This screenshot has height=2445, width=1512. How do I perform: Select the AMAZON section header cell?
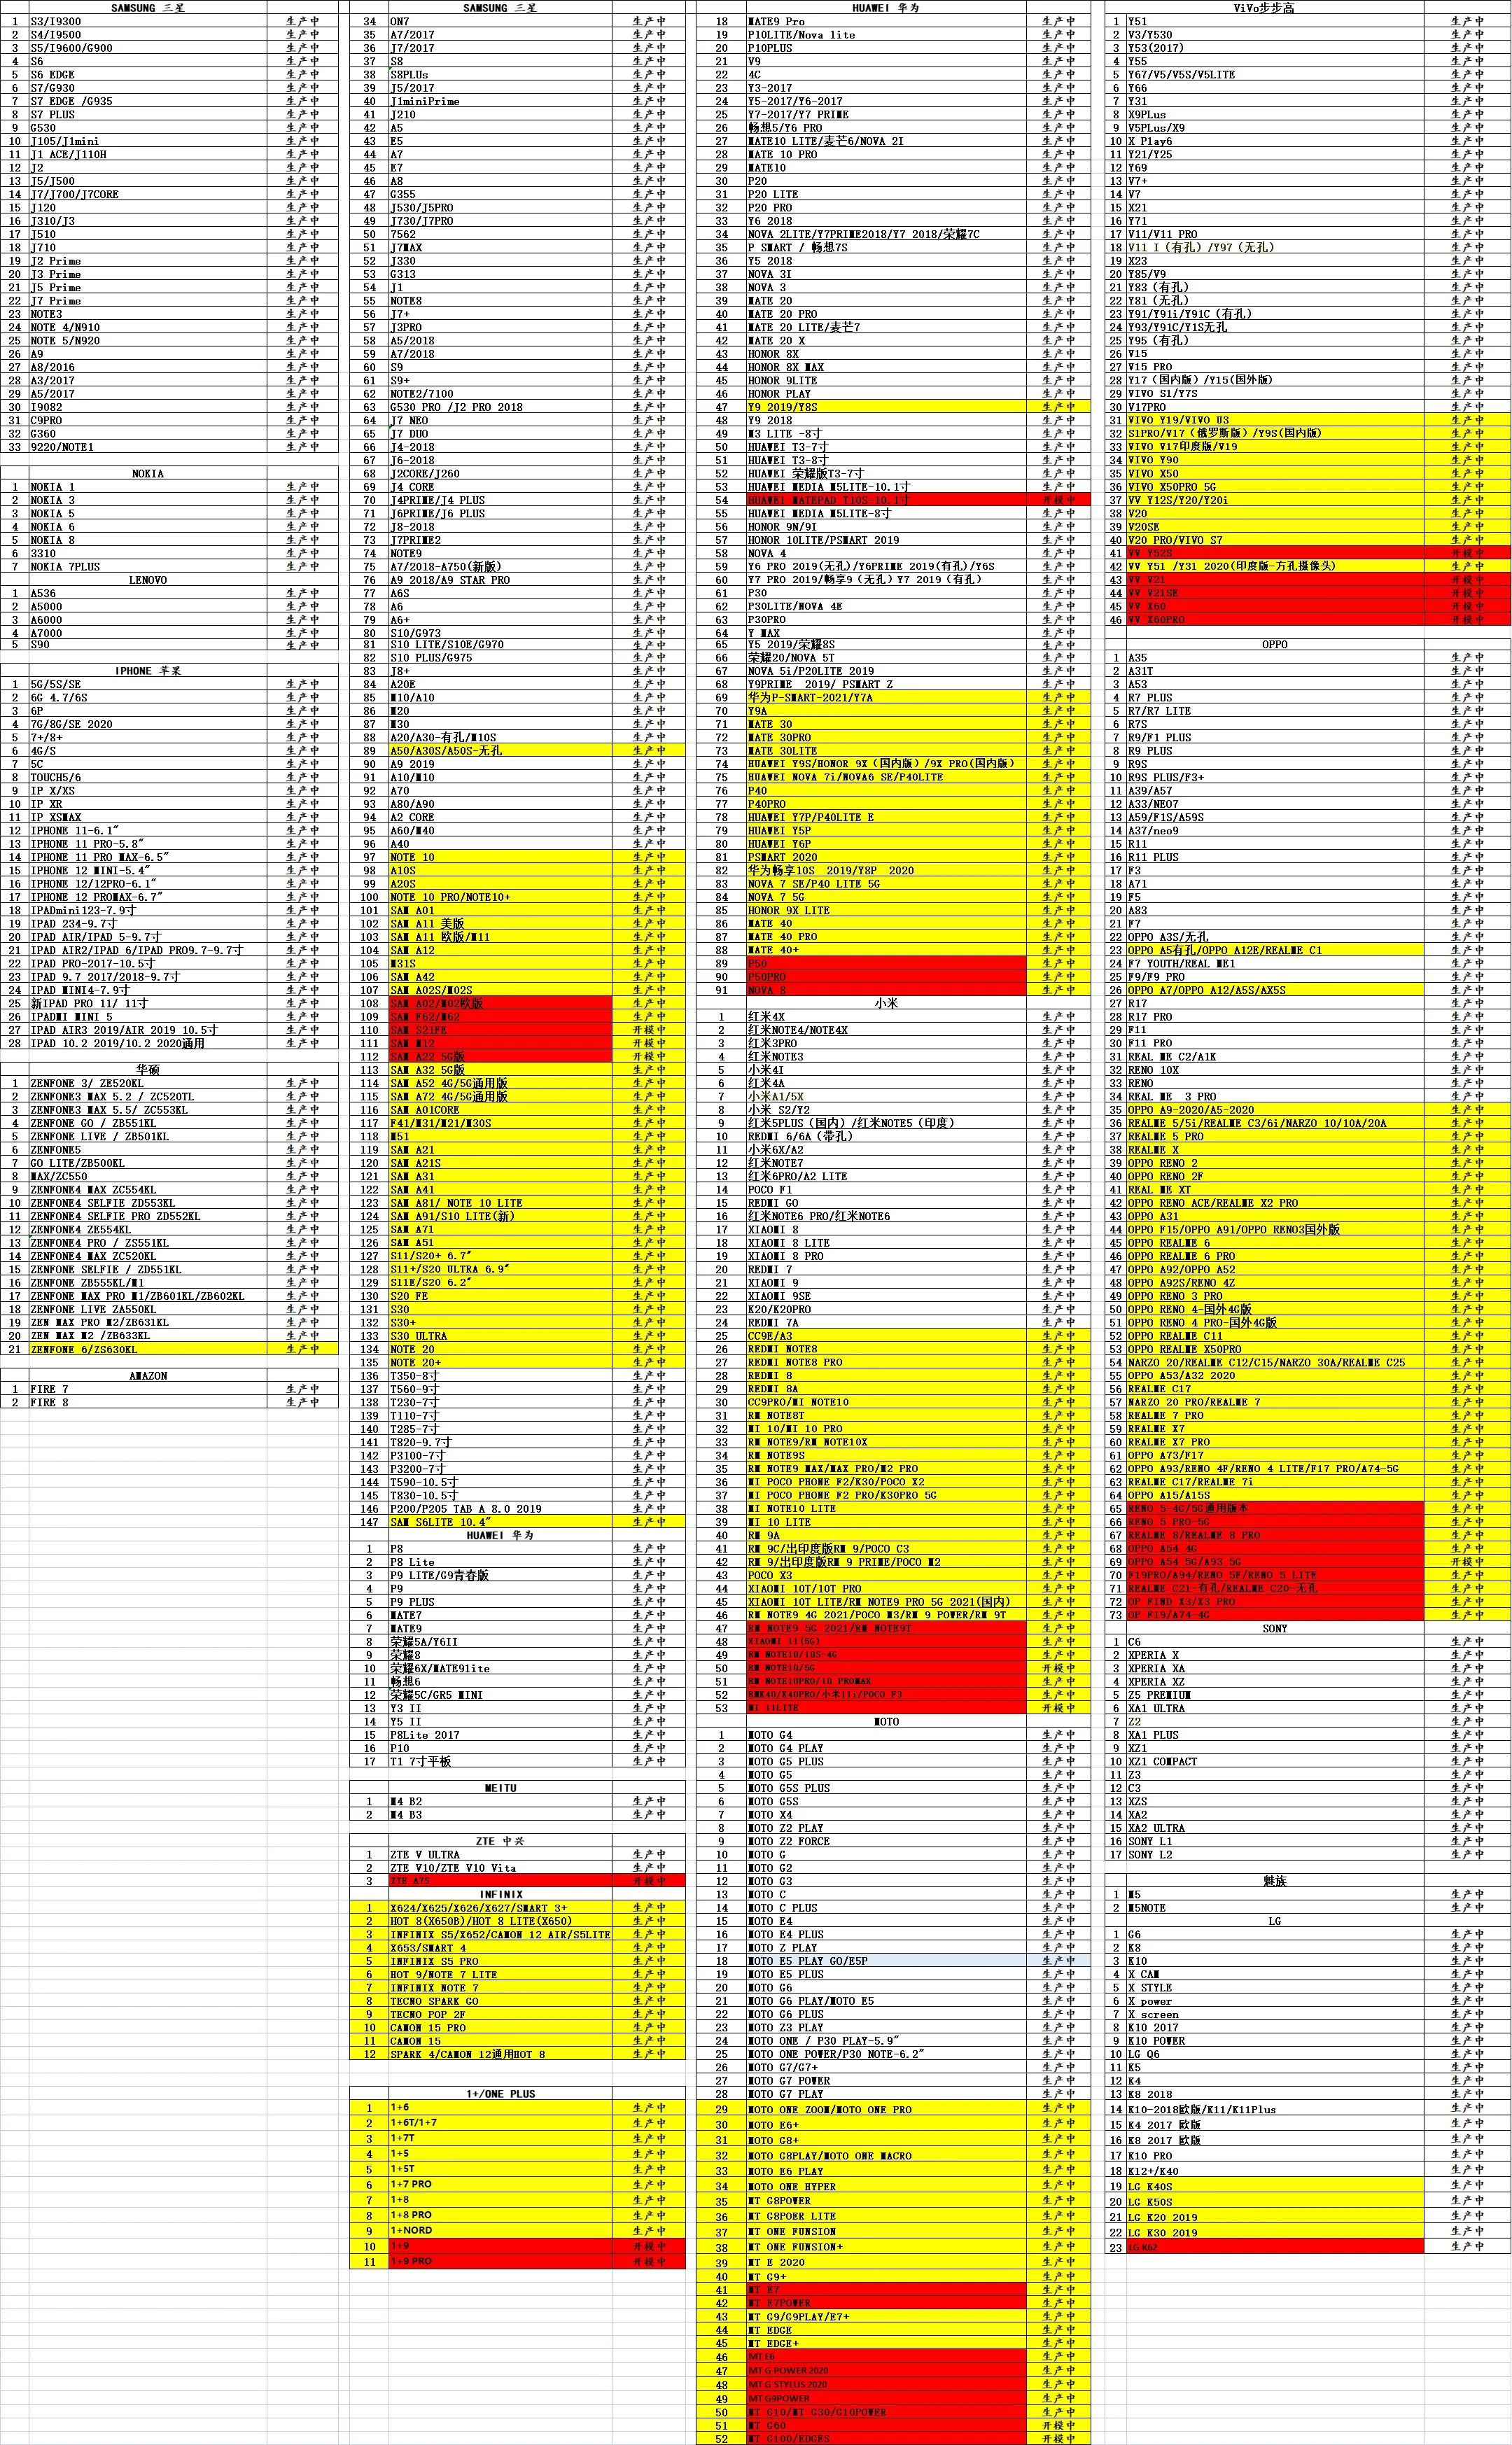pyautogui.click(x=148, y=1376)
